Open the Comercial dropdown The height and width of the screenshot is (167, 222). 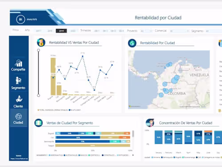click(x=179, y=31)
